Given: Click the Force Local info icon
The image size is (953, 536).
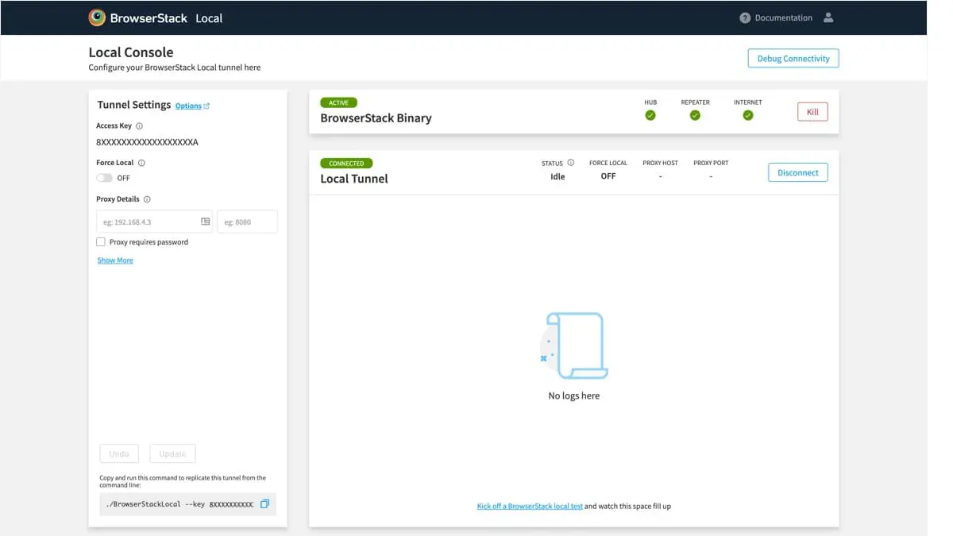Looking at the screenshot, I should point(141,163).
